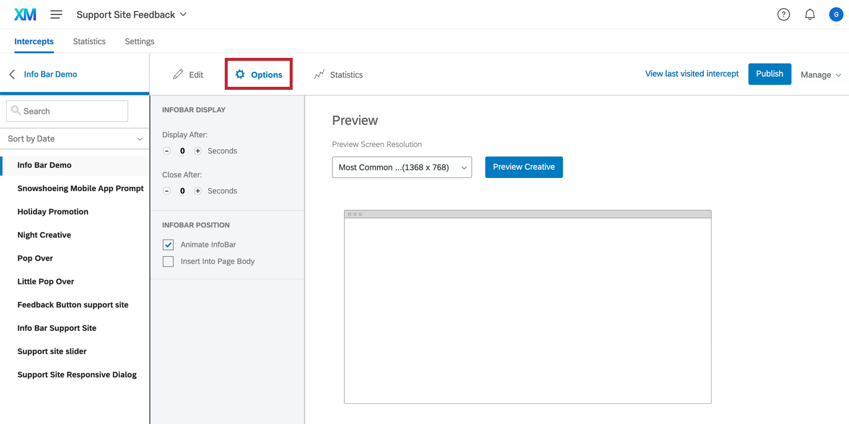Increase Display After seconds with plus
Viewport: 849px width, 424px height.
[198, 151]
